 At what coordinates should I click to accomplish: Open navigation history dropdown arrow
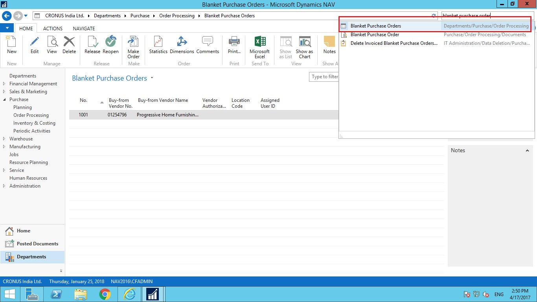(x=26, y=16)
